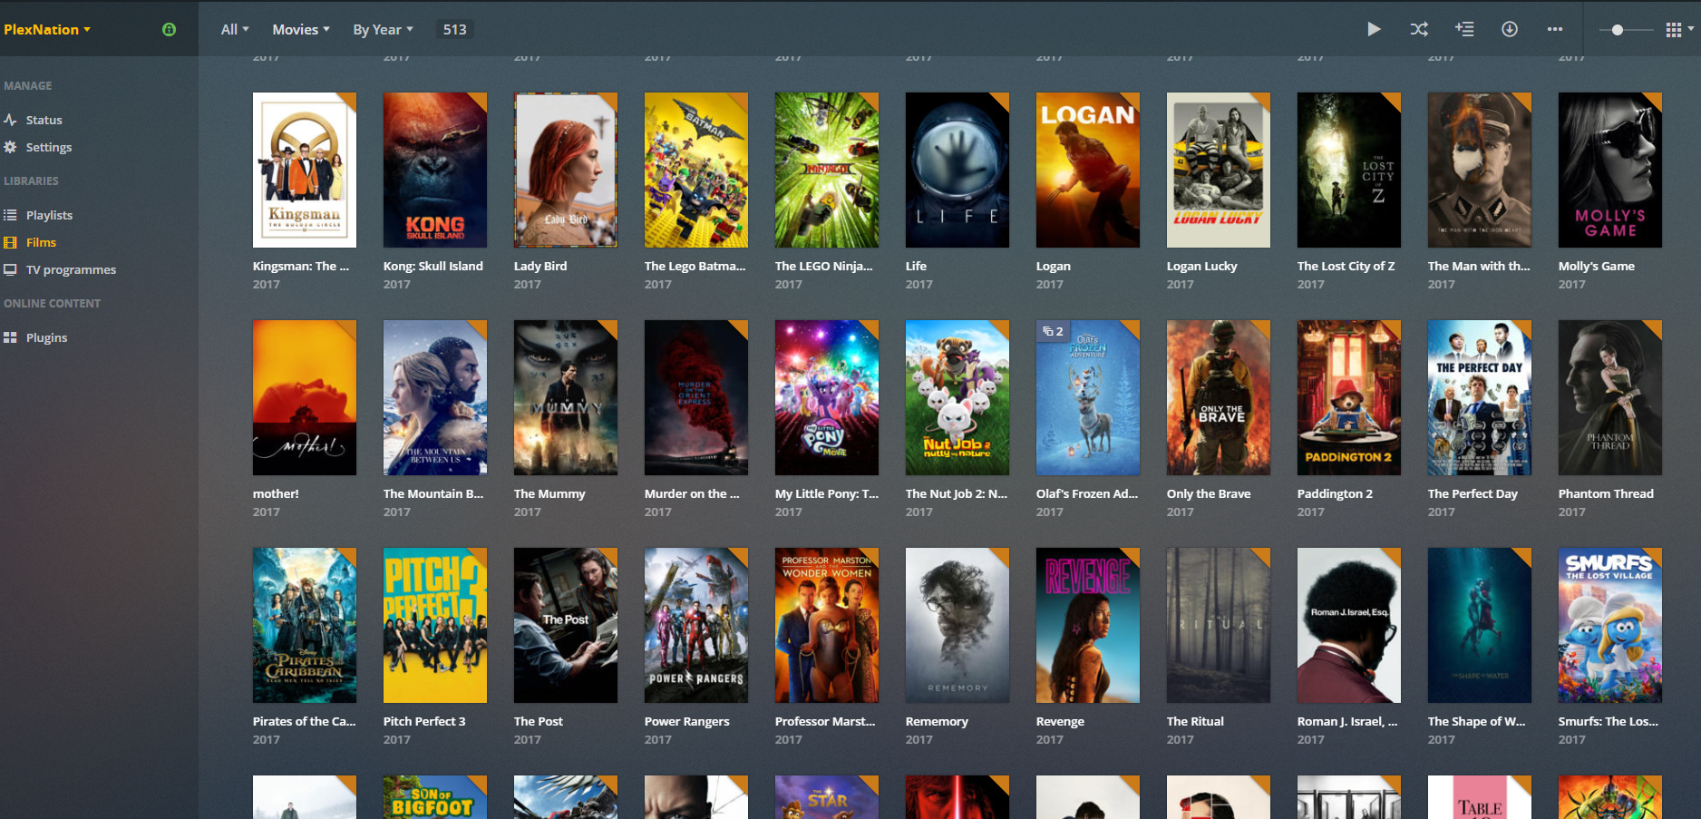Click the 'Logan' title link

(1054, 266)
